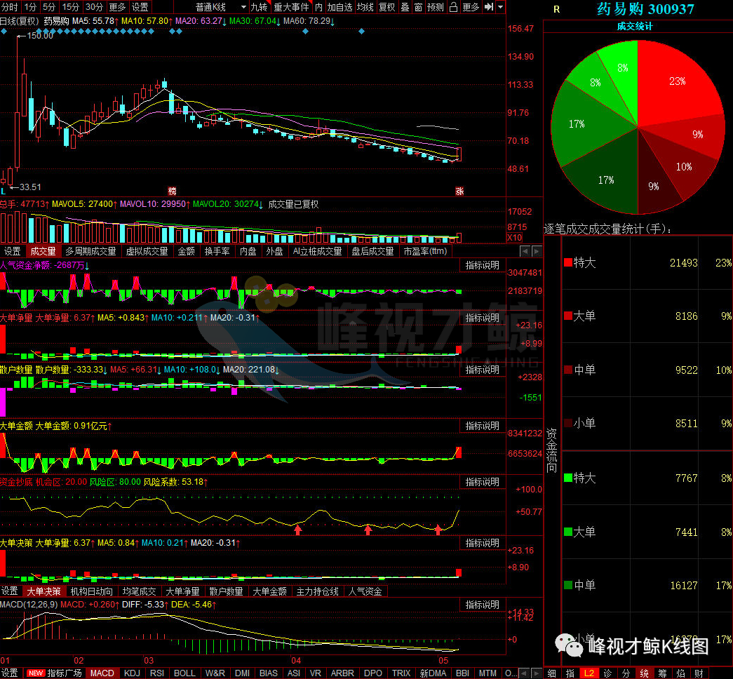Click the L marker at chart bottom-left

tap(4, 191)
